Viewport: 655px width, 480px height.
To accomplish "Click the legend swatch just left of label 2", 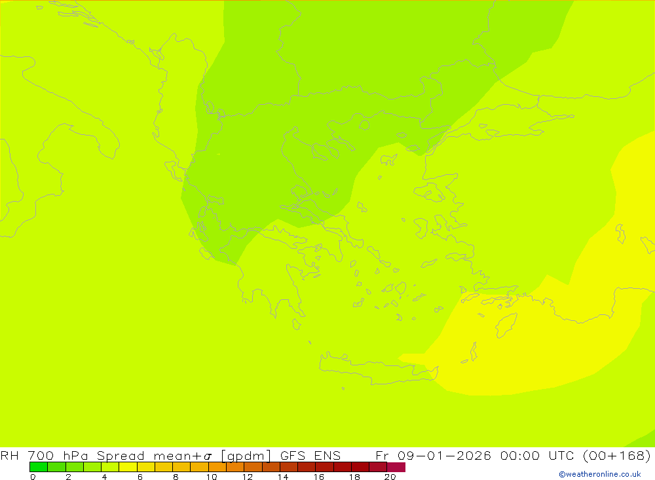I will (56, 467).
